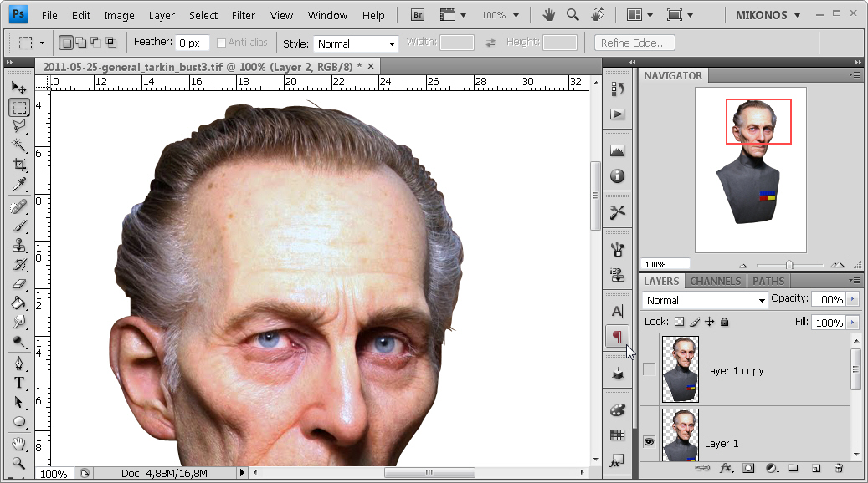This screenshot has width=868, height=483.
Task: Select the Rectangular Marquee tool in toolbox
Action: click(x=19, y=107)
